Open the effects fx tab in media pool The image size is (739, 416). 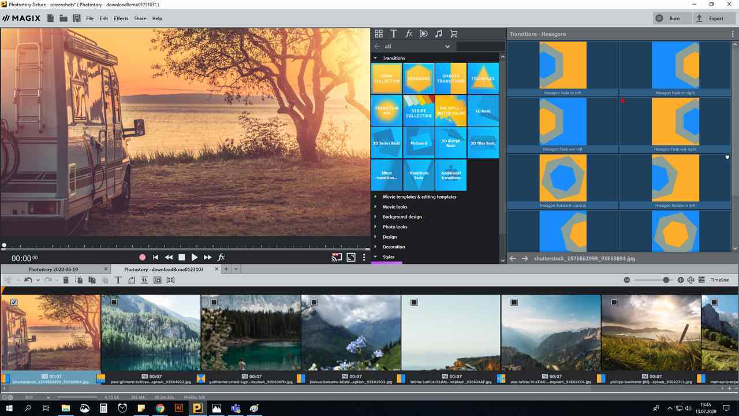point(409,34)
